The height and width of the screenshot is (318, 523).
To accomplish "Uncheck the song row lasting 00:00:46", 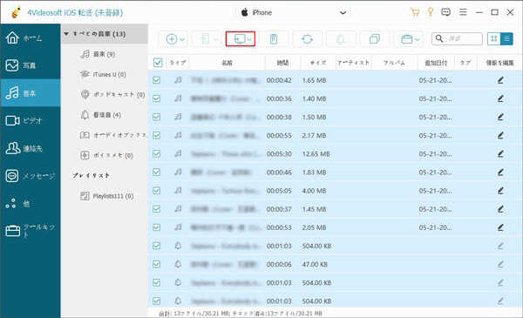I will tap(156, 172).
